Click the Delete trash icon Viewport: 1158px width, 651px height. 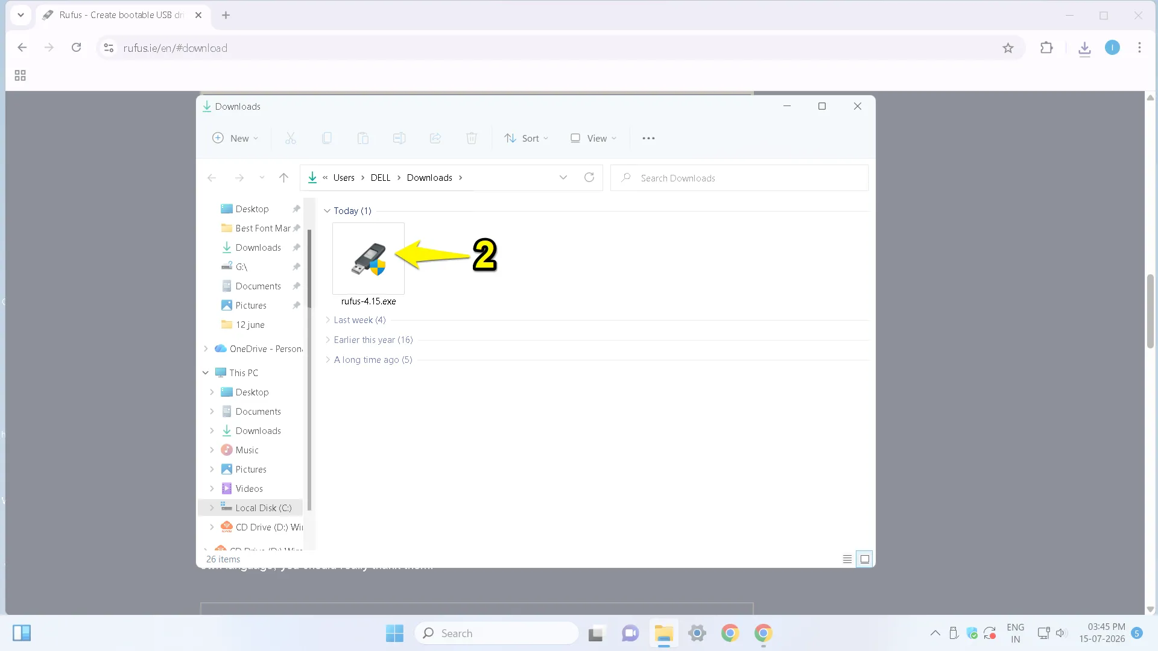tap(472, 138)
